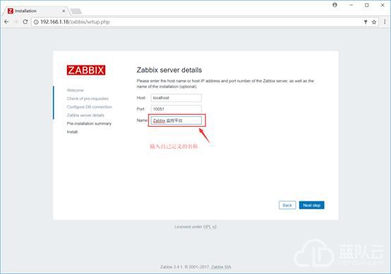Viewport: 391px width, 274px height.
Task: Click the browser back arrow
Action: tap(6, 22)
